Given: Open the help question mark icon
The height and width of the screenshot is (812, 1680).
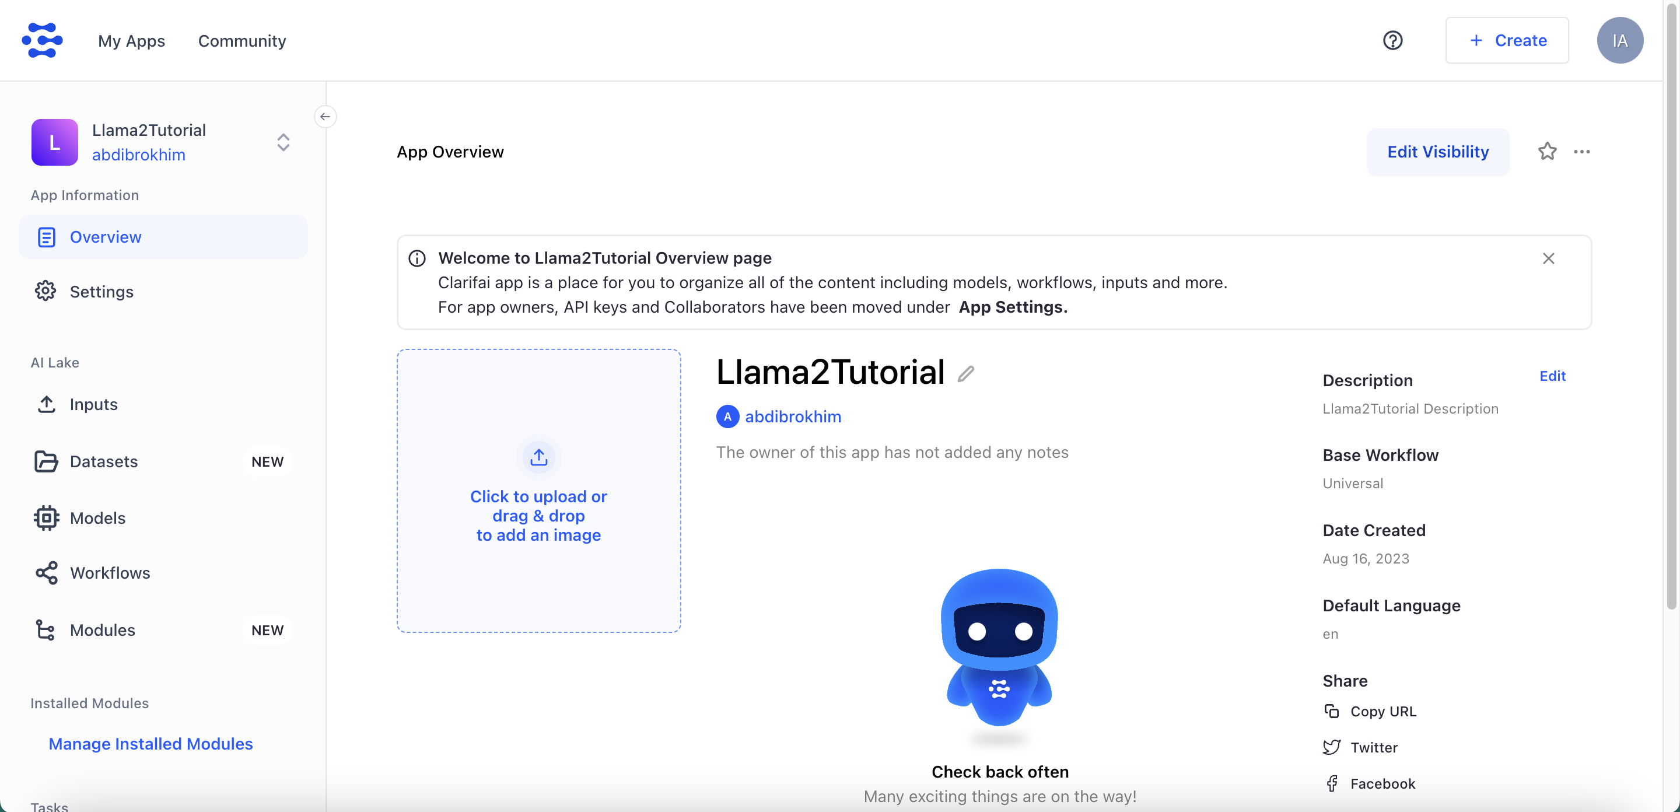Looking at the screenshot, I should (x=1392, y=40).
